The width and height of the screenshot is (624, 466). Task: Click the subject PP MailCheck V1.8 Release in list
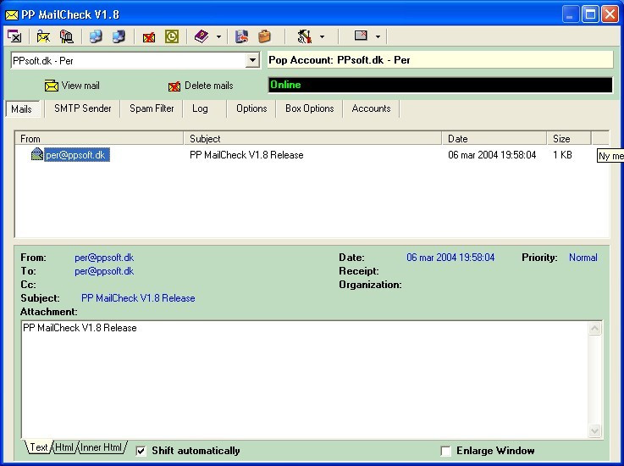tap(246, 155)
